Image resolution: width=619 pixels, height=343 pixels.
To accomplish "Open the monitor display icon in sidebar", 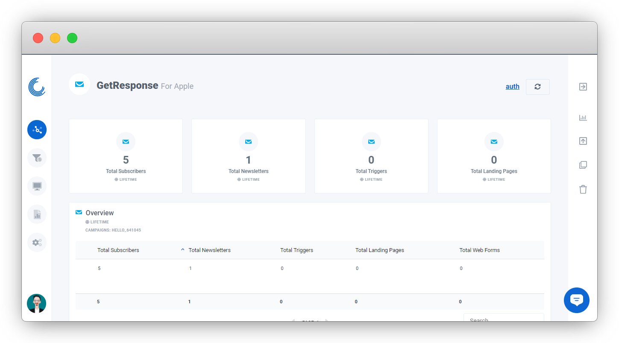I will 37,186.
